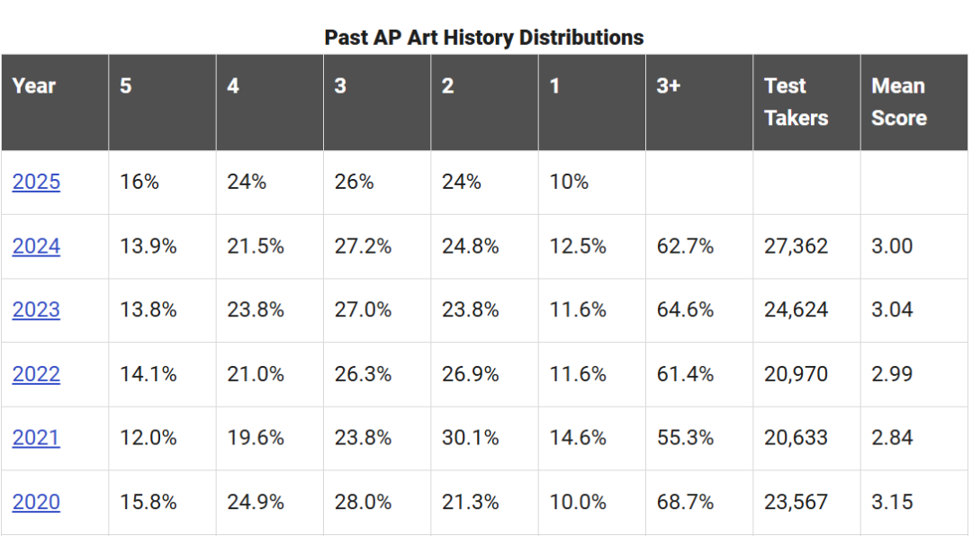Click the 30.1% cell in 2021 row
Viewport: 972px width, 536px height.
(484, 437)
